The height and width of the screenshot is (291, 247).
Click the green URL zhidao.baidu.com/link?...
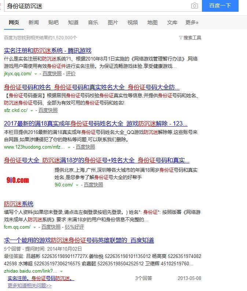click(x=30, y=271)
